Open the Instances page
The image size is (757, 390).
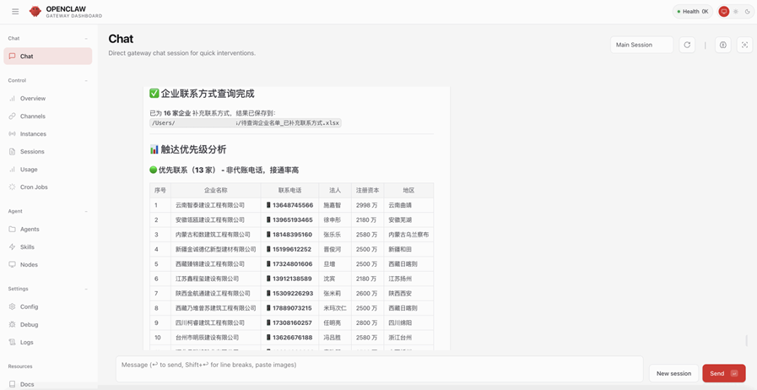tap(48, 133)
